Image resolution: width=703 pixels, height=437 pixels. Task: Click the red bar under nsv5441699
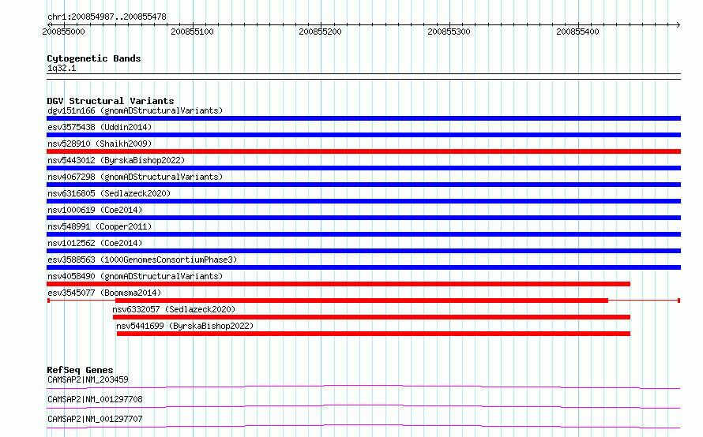tap(374, 334)
